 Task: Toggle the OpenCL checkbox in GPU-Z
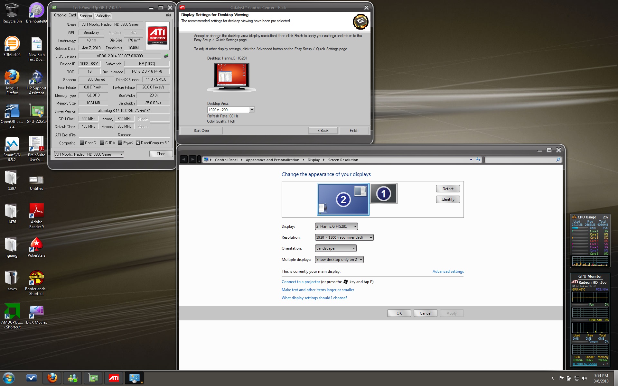[82, 143]
